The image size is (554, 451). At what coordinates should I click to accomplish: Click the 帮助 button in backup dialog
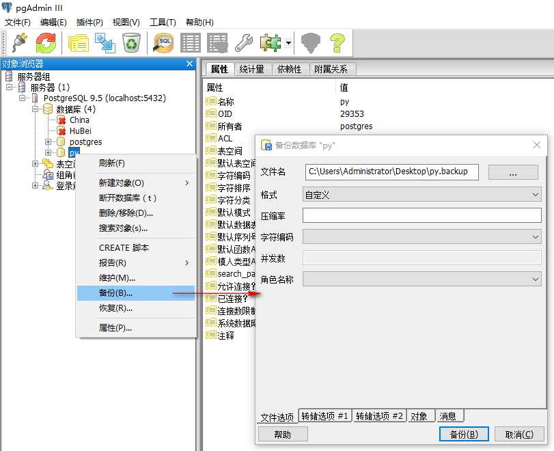click(283, 434)
